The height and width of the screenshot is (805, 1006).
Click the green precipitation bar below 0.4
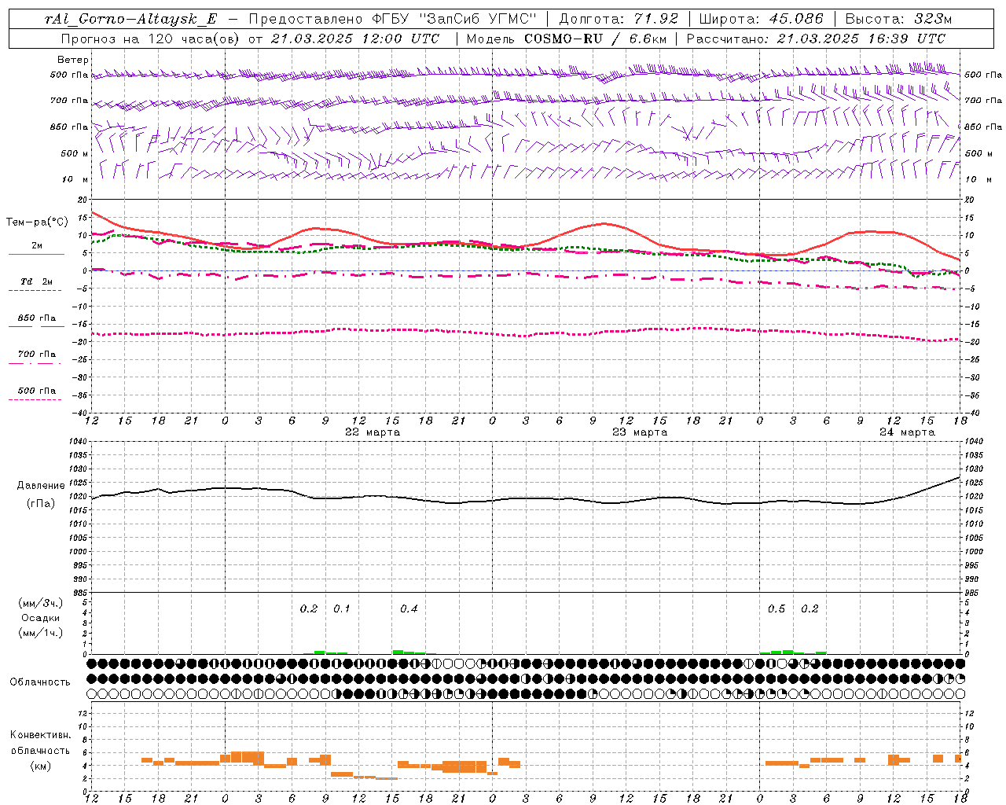point(409,652)
